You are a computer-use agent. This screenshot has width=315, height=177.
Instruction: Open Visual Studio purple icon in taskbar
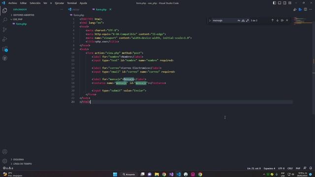point(171,174)
